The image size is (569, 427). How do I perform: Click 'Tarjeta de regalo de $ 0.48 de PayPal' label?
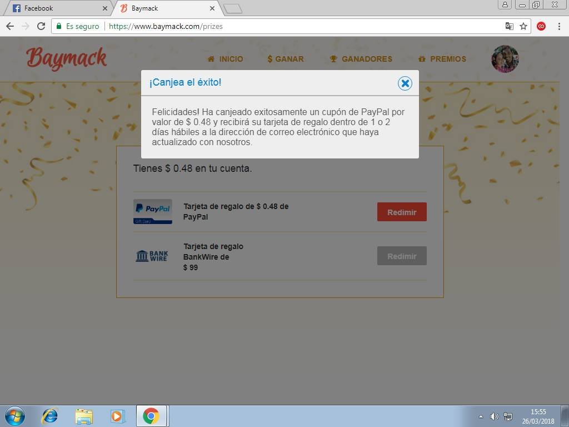click(x=236, y=212)
